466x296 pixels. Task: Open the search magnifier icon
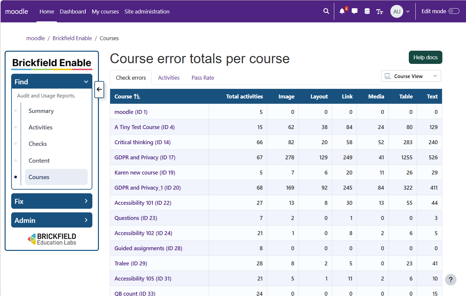[x=326, y=11]
